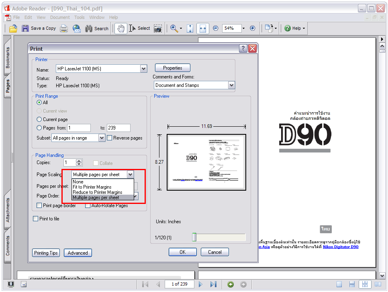The height and width of the screenshot is (292, 388).
Task: Open the Pages side tab
Action: tap(8, 86)
